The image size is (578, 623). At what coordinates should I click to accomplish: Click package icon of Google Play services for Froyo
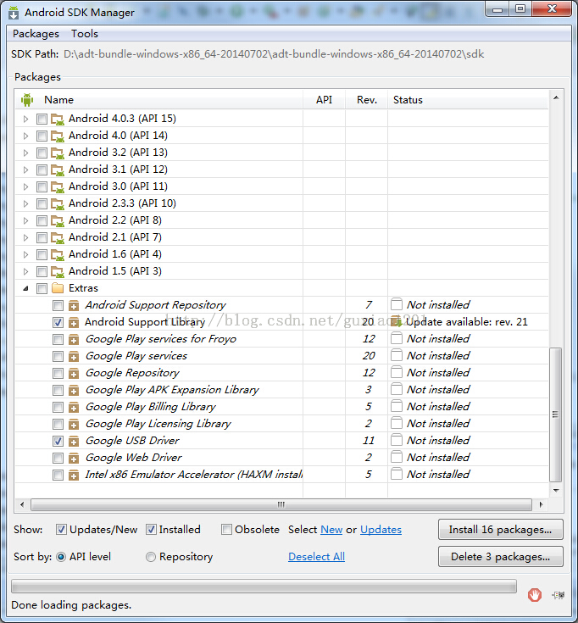pyautogui.click(x=74, y=339)
